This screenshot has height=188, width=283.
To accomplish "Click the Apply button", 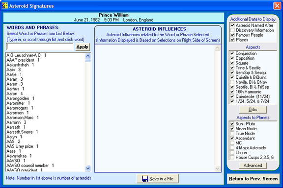I will (x=83, y=47).
